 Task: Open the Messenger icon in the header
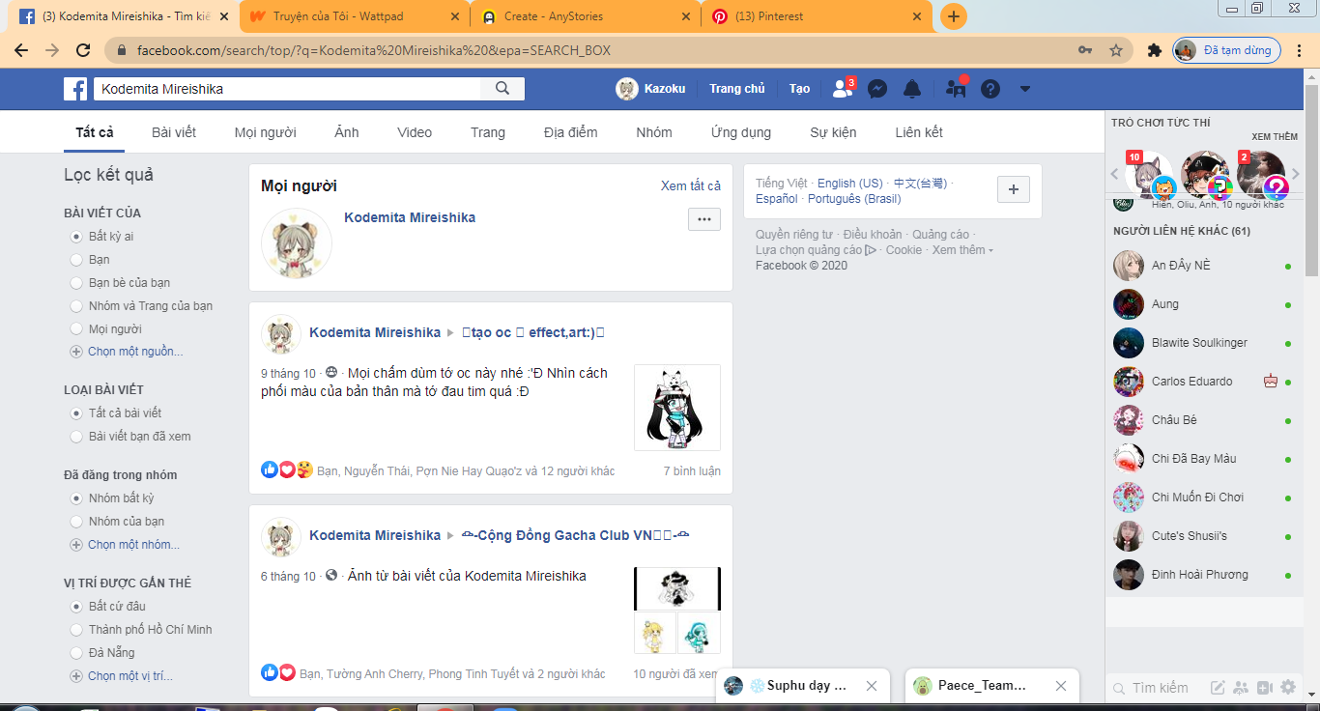pos(877,89)
